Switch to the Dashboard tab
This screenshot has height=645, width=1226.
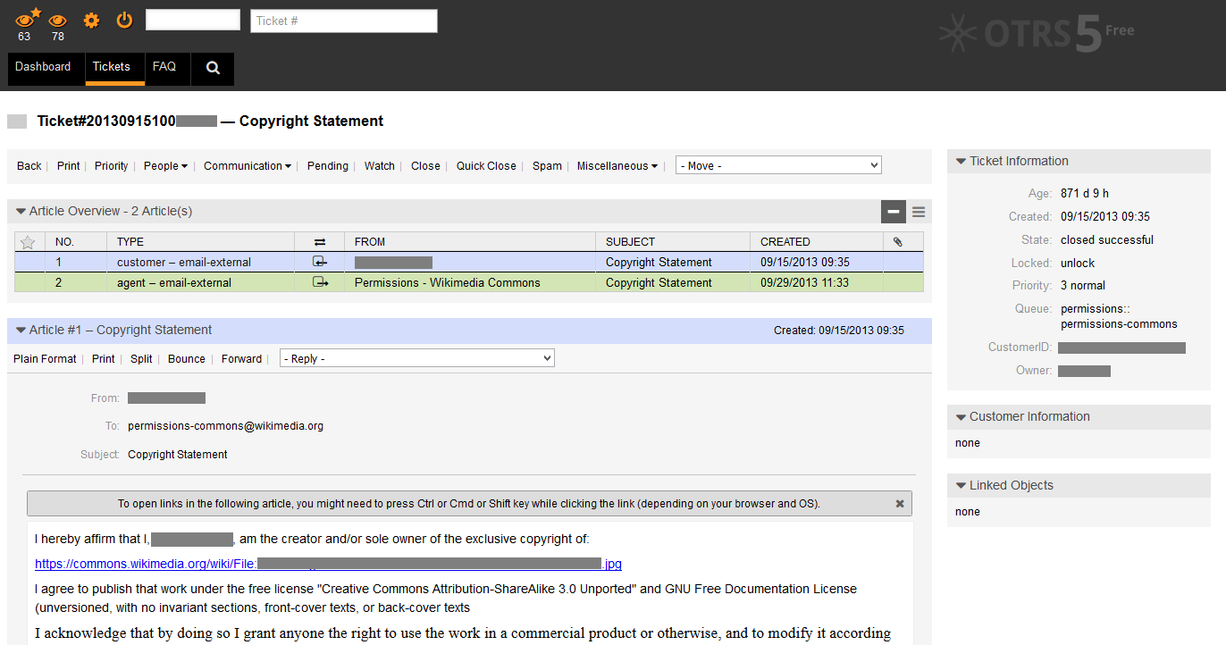(43, 66)
